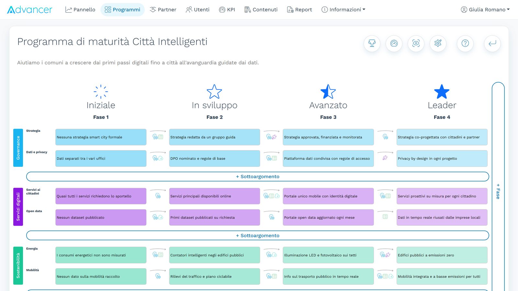Click transition icons after 'Servizi principali disponibili online'

tap(271, 196)
